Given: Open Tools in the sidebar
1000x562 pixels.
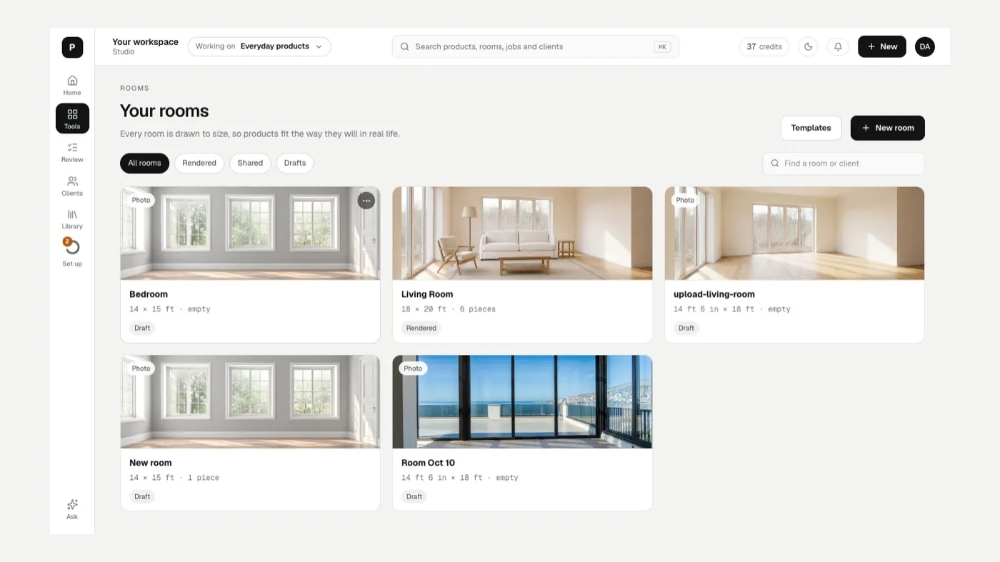Looking at the screenshot, I should click(72, 119).
